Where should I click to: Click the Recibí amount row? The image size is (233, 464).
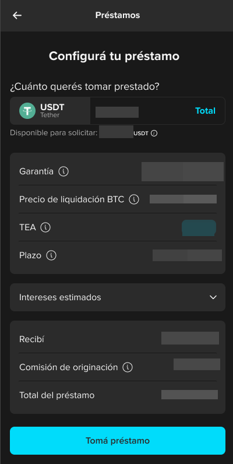[x=118, y=339]
